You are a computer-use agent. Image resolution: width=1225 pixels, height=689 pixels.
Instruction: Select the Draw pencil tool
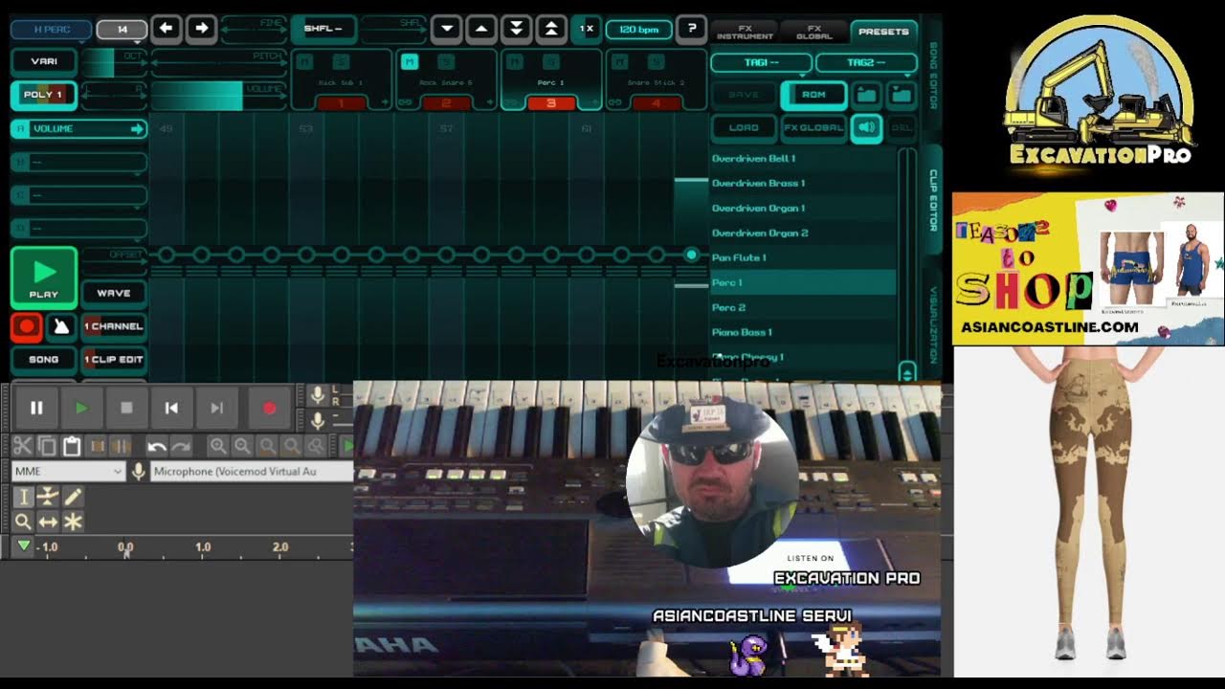coord(73,497)
